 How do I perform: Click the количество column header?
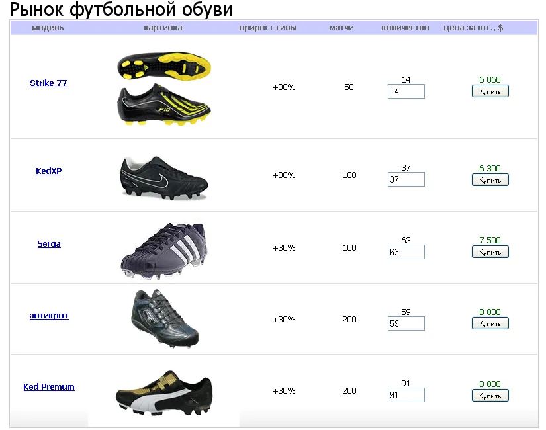[x=405, y=28]
